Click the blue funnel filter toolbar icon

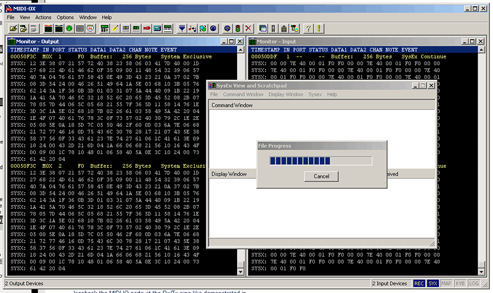(182, 28)
